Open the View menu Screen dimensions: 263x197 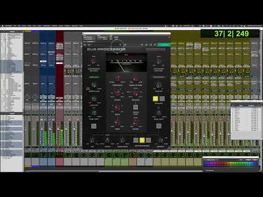tap(24, 26)
